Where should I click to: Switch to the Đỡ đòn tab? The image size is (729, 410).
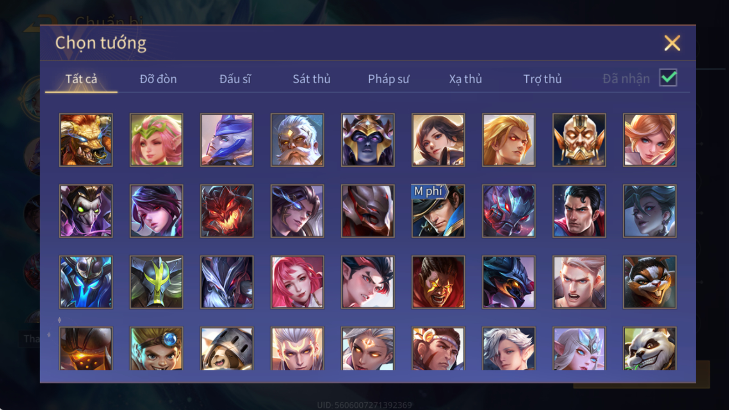tap(158, 79)
